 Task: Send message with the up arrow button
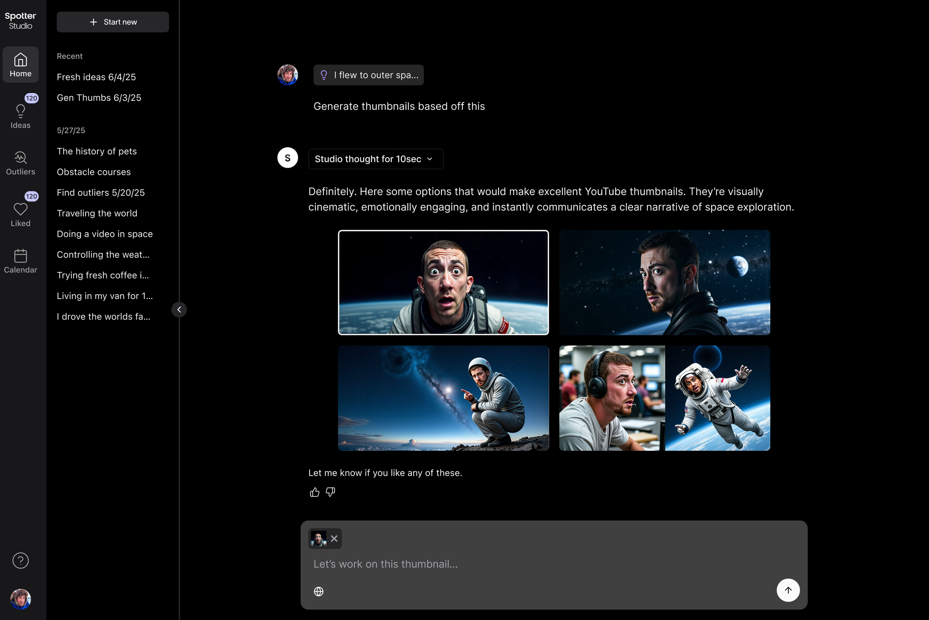point(787,590)
